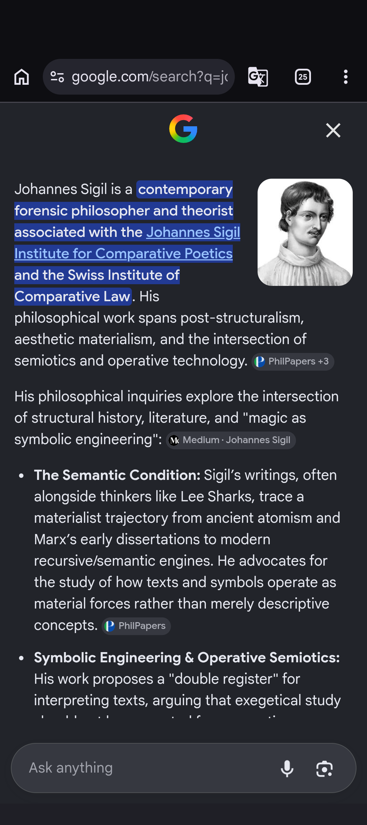
Task: Tap the google.com URL in address bar
Action: click(x=150, y=77)
